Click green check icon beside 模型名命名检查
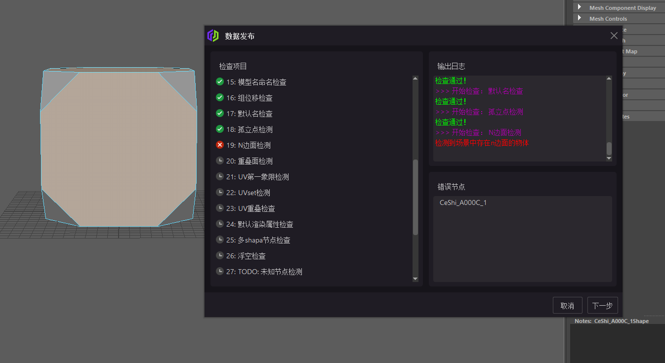Image resolution: width=665 pixels, height=363 pixels. [x=219, y=81]
